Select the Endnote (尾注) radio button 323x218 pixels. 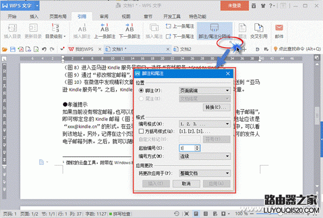[141, 99]
